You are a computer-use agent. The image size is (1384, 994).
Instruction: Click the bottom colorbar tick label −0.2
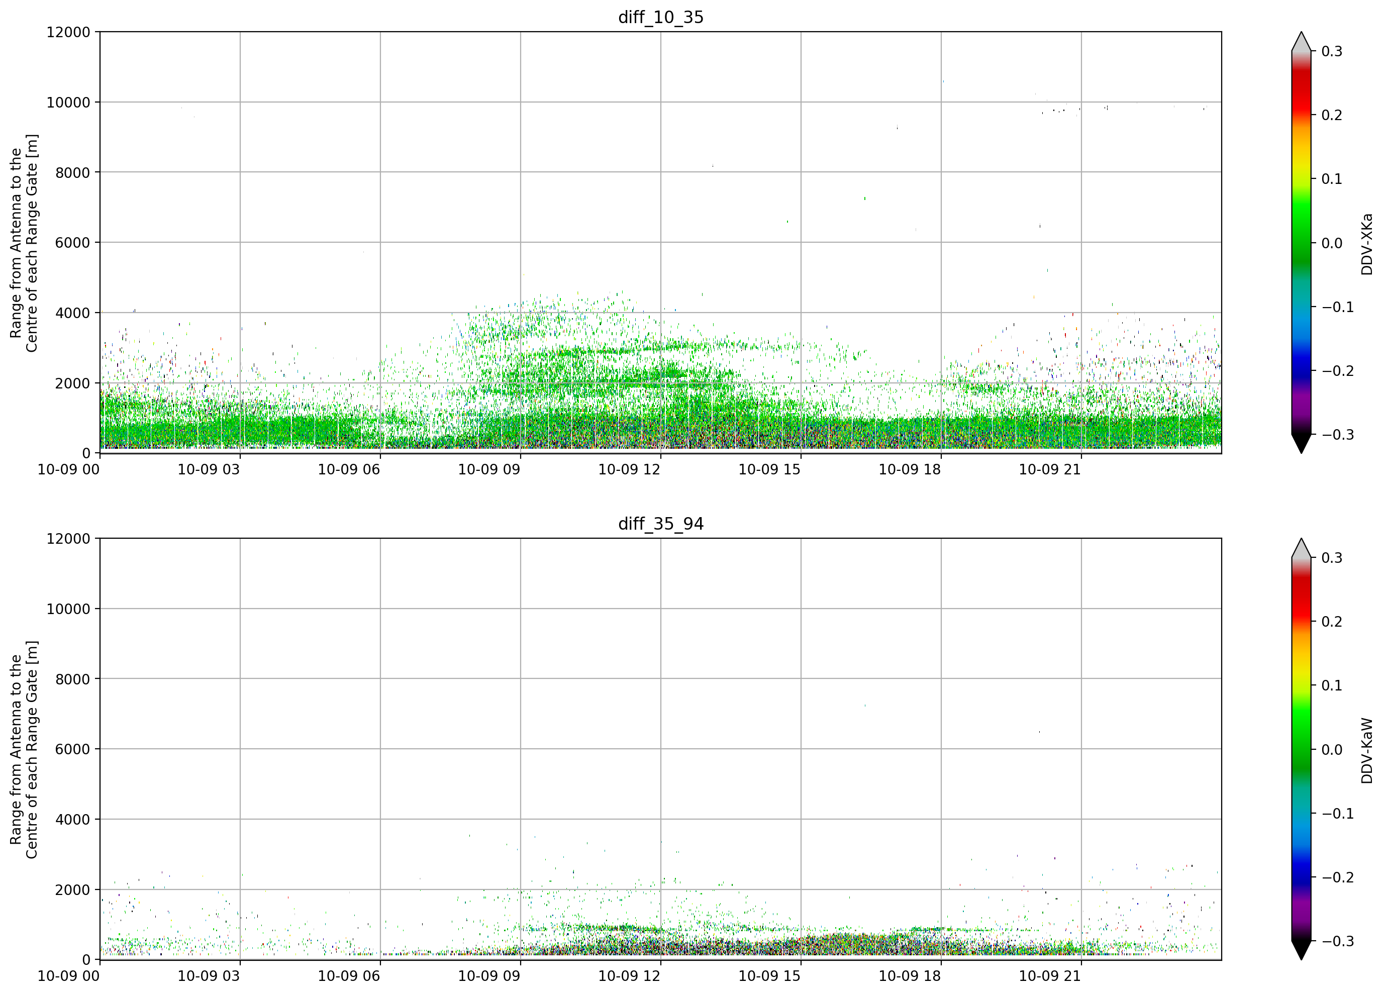point(1338,877)
